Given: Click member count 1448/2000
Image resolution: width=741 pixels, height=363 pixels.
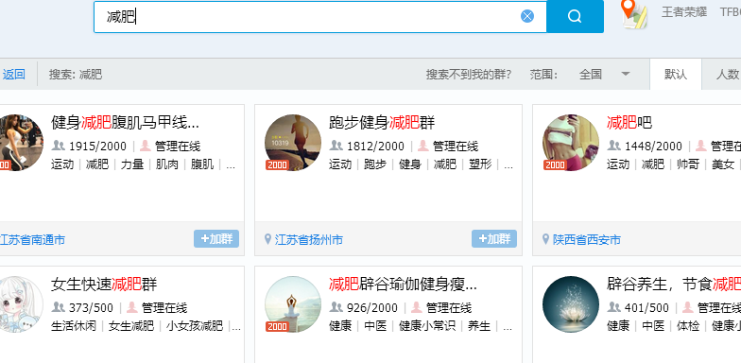Looking at the screenshot, I should click(x=654, y=146).
